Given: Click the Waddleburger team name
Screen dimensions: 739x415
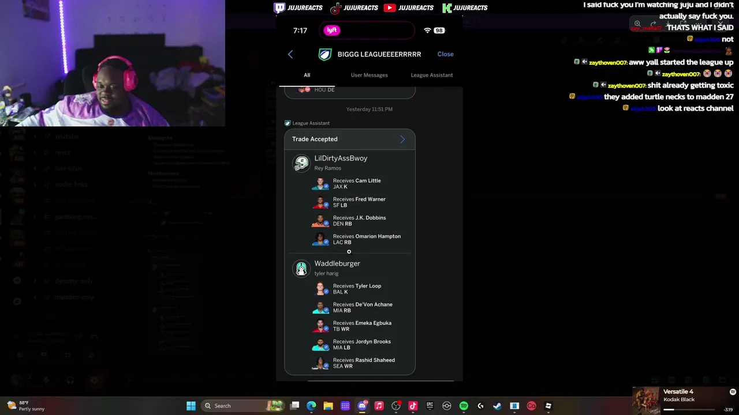Looking at the screenshot, I should coord(337,263).
